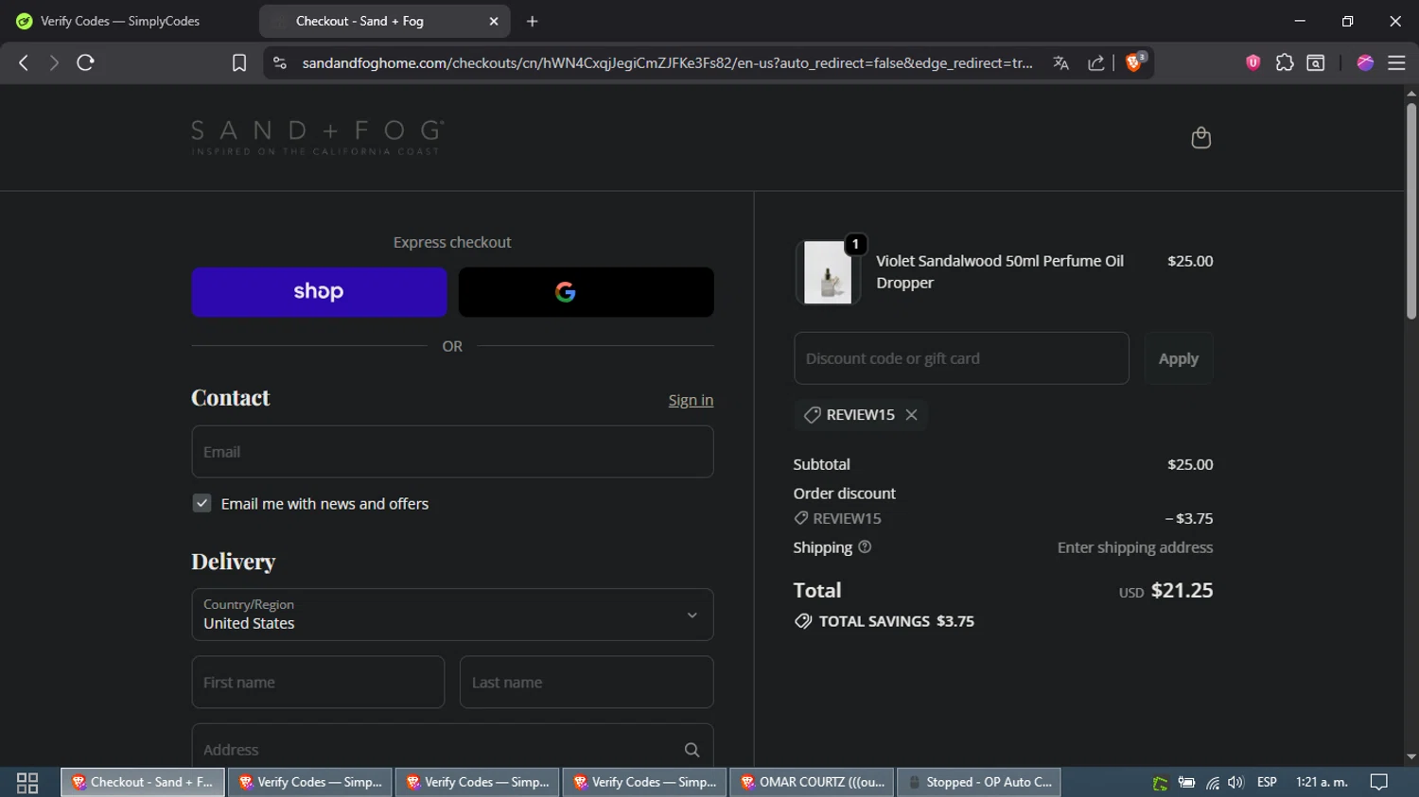Open the network icon in the tray
Screen dimensions: 1419x797
tap(1212, 782)
